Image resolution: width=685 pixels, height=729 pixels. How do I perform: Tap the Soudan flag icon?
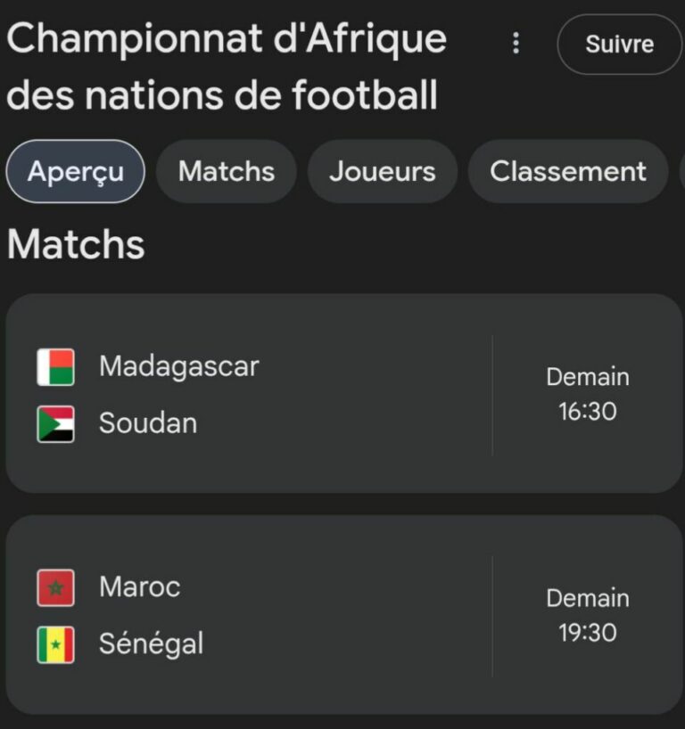click(x=55, y=423)
